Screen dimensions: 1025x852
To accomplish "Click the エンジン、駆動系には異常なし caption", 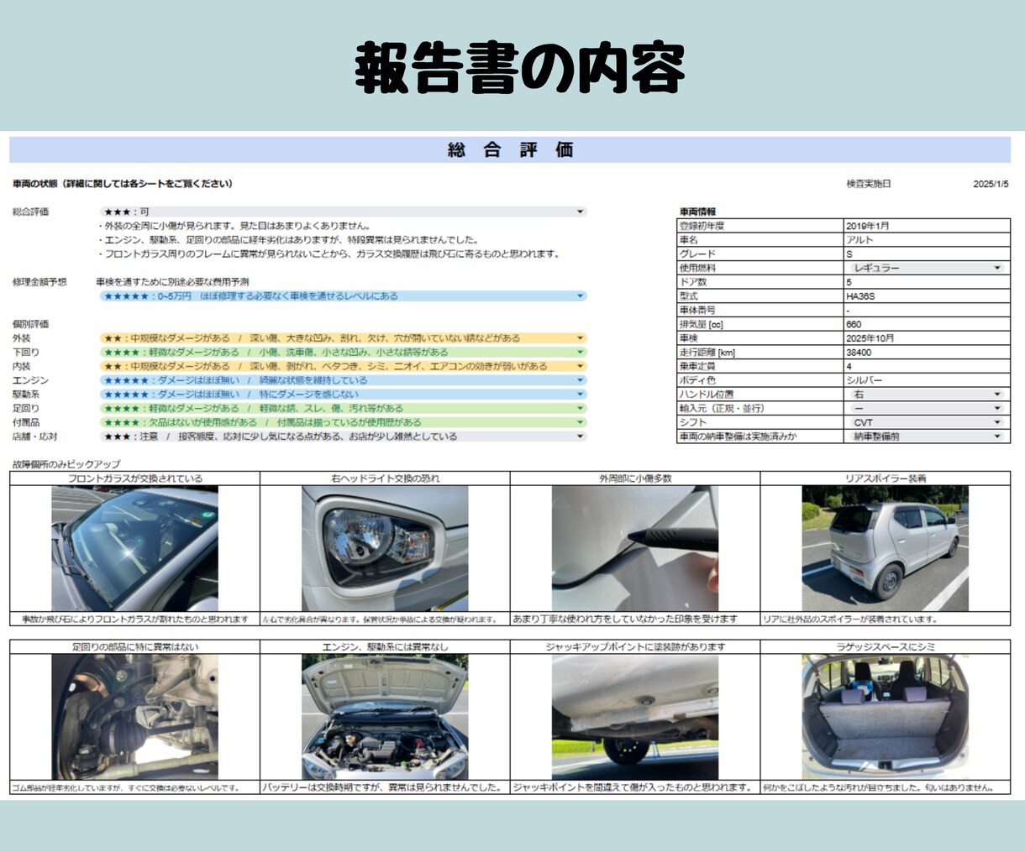I will pos(385,647).
